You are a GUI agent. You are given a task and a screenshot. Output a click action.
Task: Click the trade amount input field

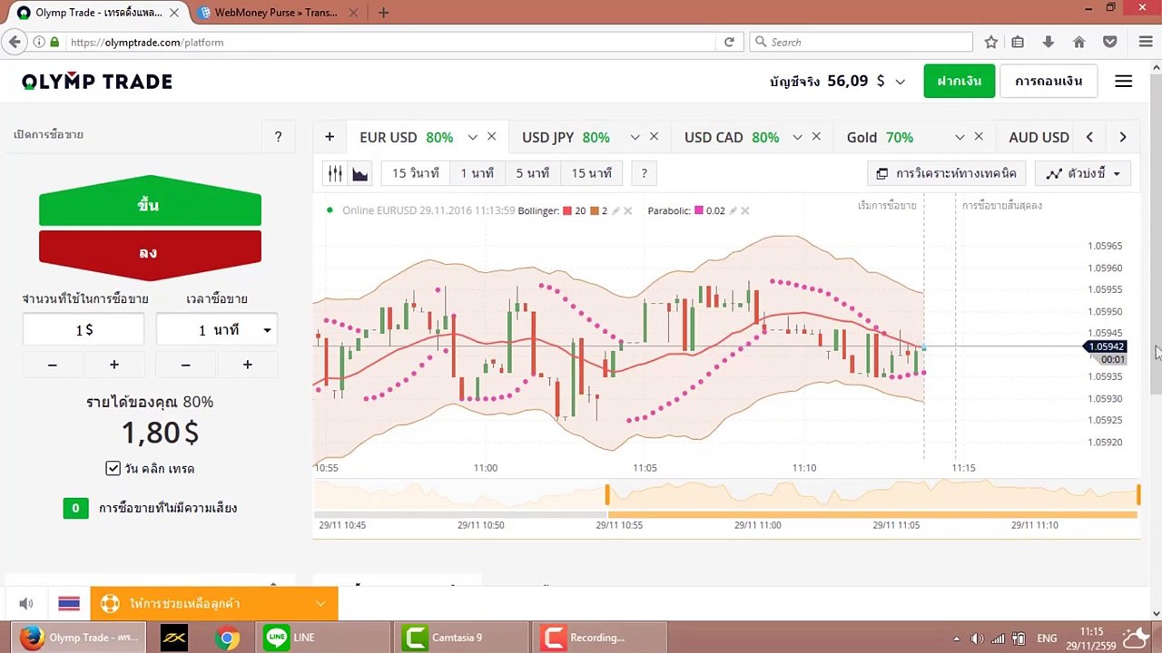coord(84,330)
